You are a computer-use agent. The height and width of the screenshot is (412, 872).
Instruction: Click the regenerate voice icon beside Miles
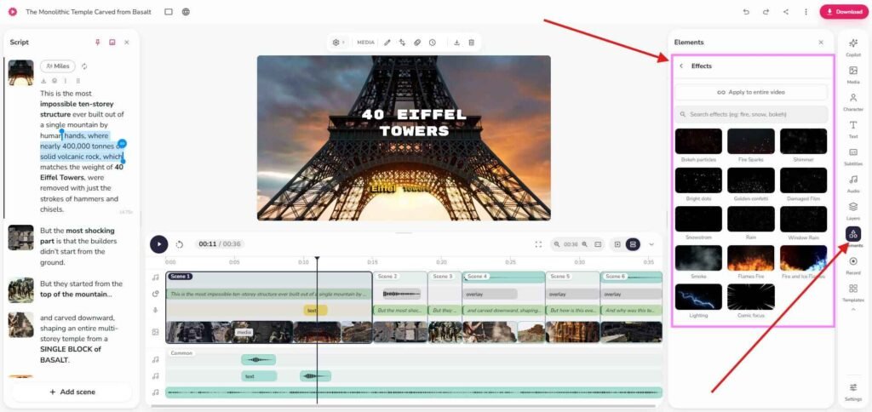tap(84, 66)
